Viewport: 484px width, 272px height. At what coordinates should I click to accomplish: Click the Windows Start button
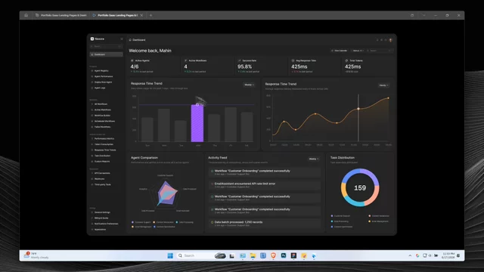pyautogui.click(x=170, y=255)
